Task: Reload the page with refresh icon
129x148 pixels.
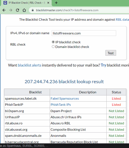Action: 17,10
